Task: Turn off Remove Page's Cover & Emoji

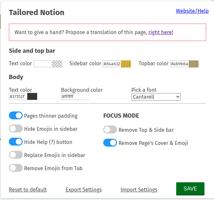Action: point(110,143)
